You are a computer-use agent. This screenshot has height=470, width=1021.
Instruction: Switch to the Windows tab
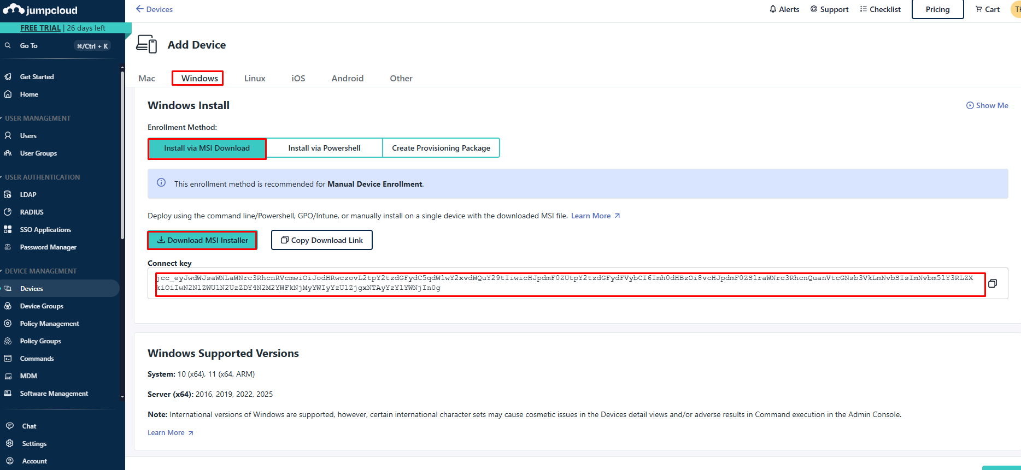point(199,79)
